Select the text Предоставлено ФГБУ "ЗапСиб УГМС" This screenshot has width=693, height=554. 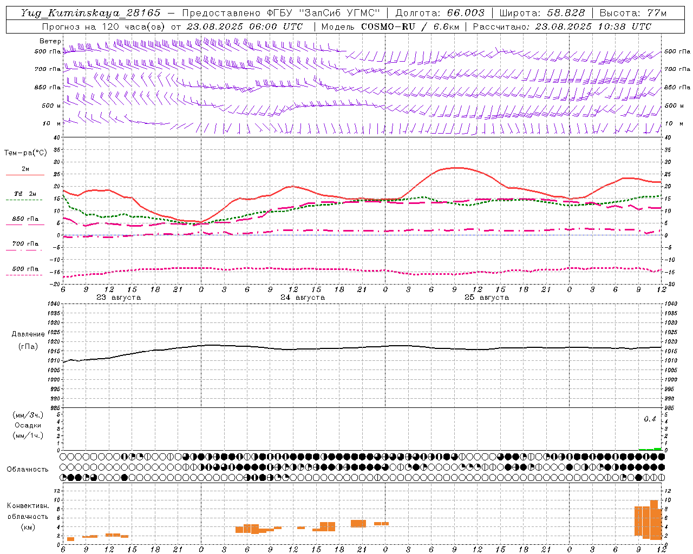tap(281, 13)
